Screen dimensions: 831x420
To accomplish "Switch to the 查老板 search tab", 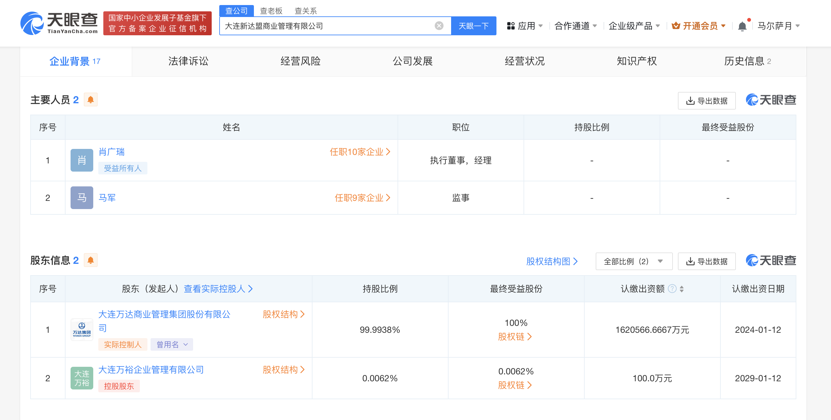I will click(x=271, y=11).
